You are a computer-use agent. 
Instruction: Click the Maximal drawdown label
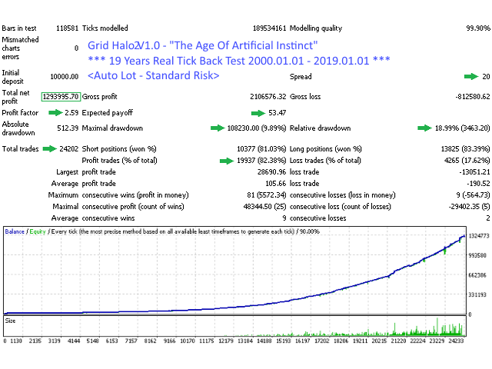click(112, 128)
